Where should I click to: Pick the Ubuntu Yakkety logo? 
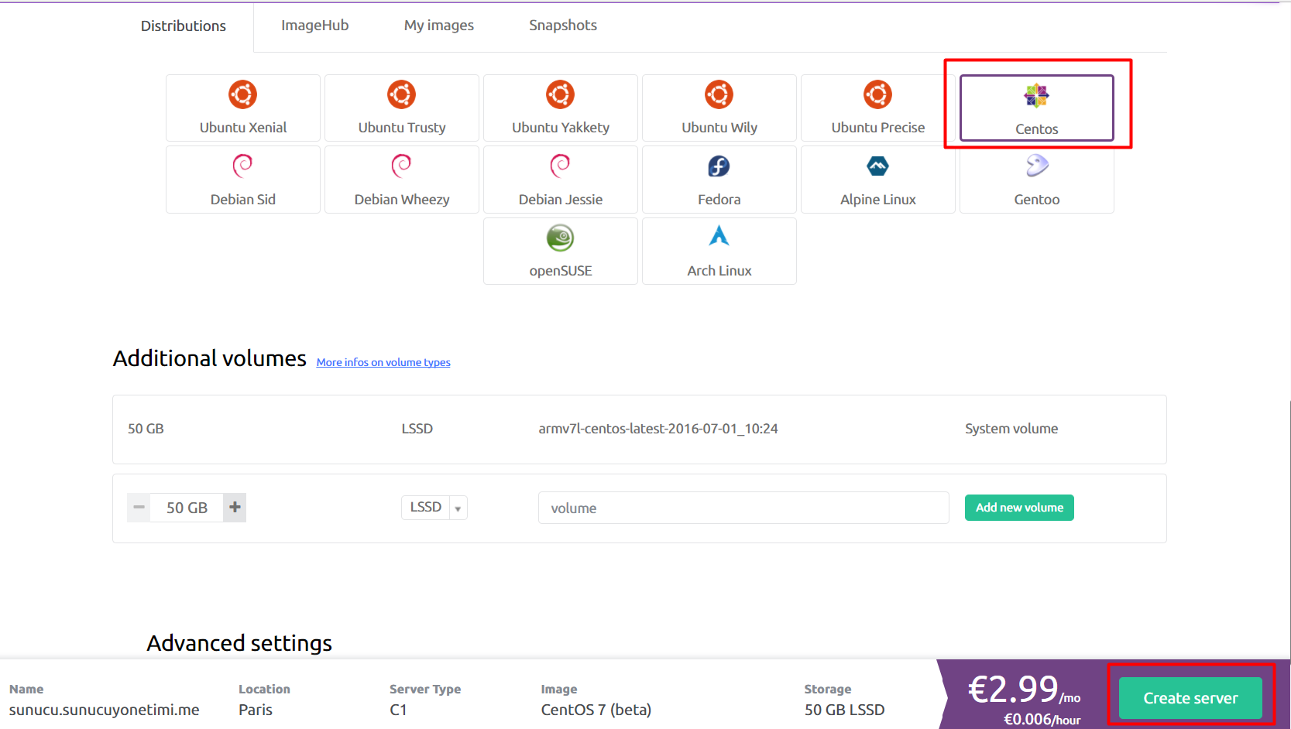tap(560, 94)
